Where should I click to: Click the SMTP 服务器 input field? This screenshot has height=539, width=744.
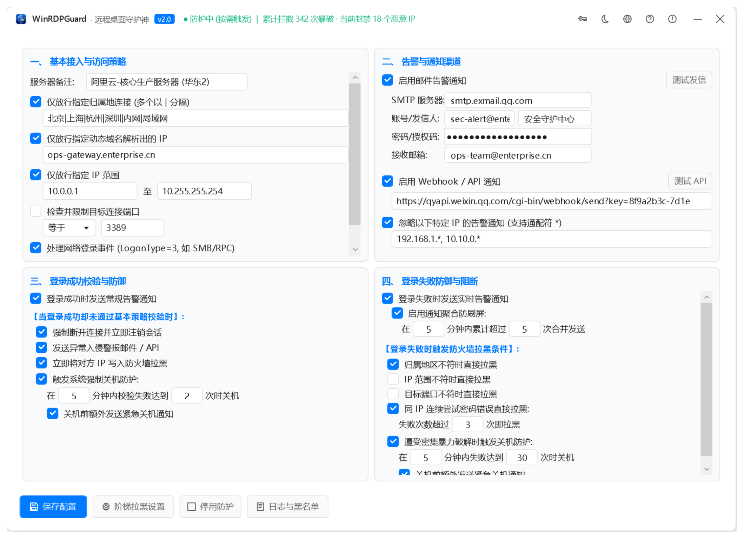coord(518,101)
